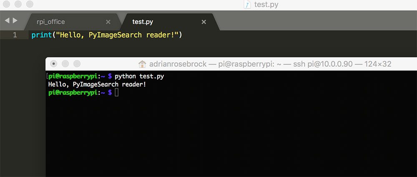The height and width of the screenshot is (177, 417).
Task: Close the test.py tab
Action: 204,22
